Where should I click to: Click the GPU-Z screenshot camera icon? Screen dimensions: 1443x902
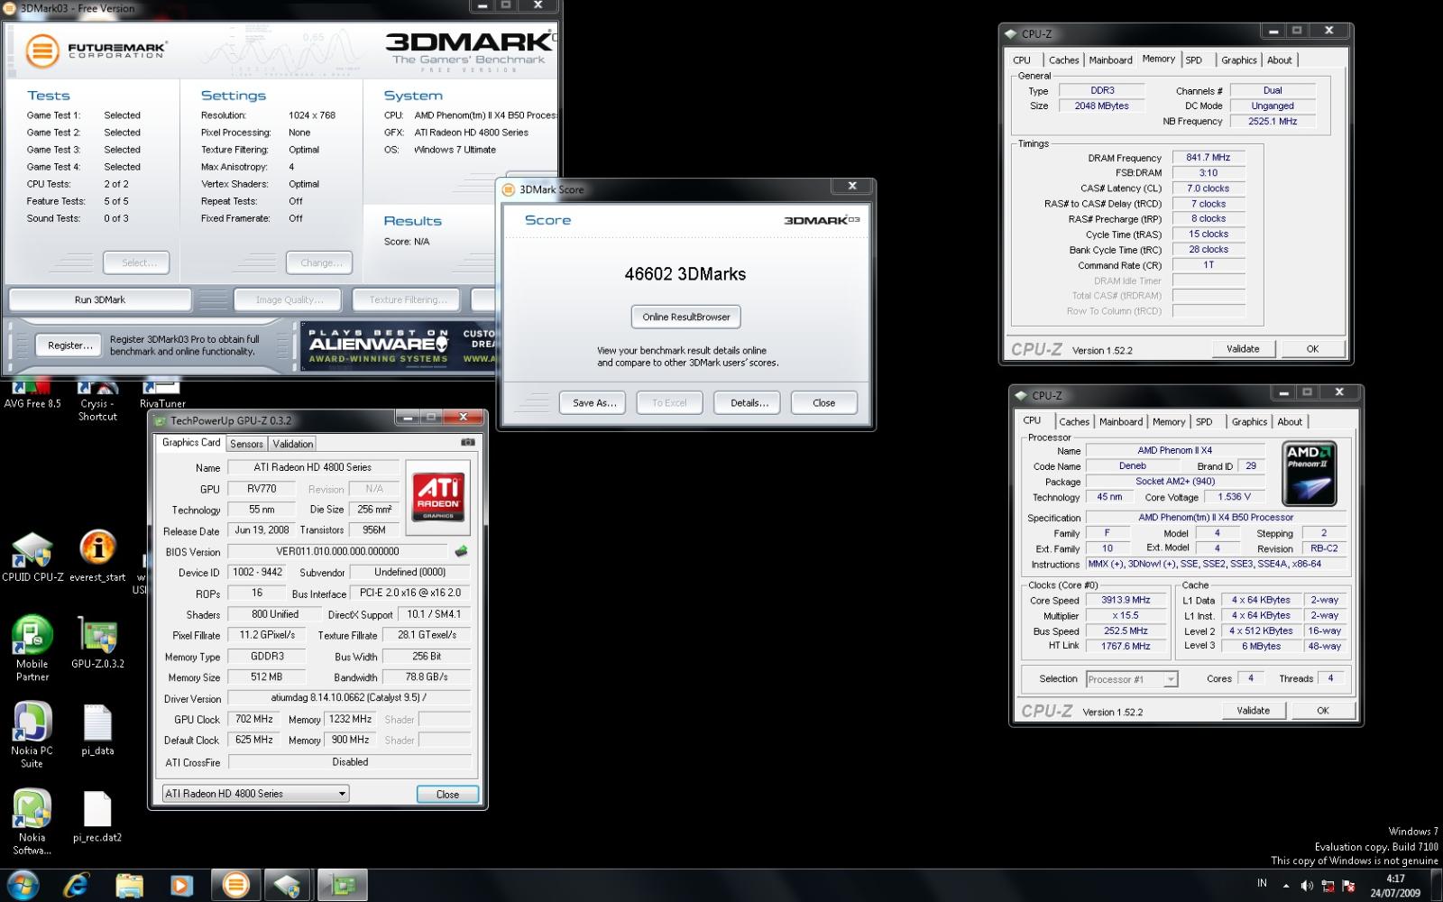(467, 442)
